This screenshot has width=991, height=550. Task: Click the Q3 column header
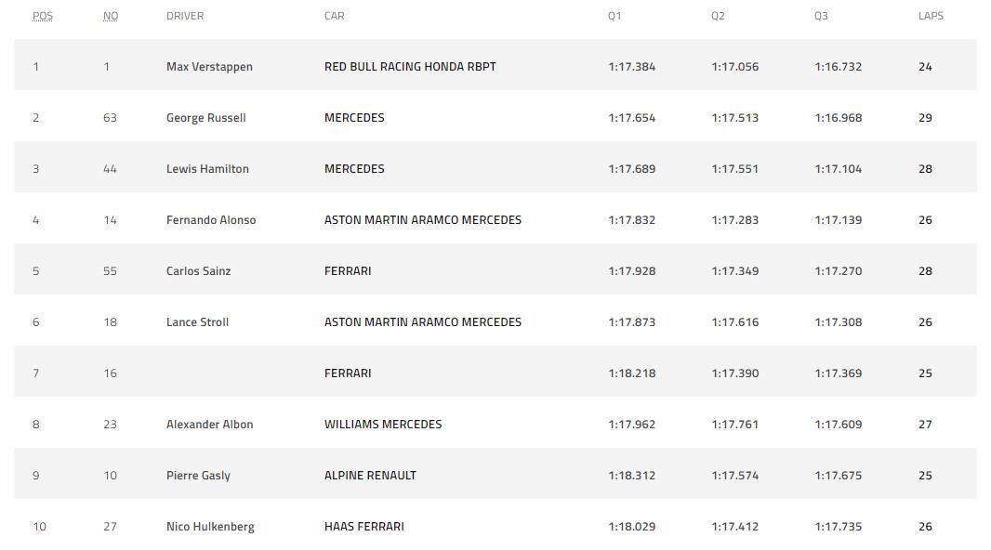pos(821,16)
